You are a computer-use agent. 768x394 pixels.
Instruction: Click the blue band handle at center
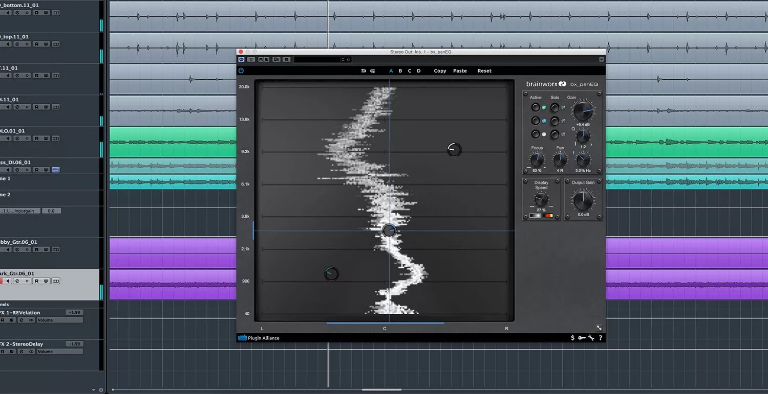(x=389, y=230)
